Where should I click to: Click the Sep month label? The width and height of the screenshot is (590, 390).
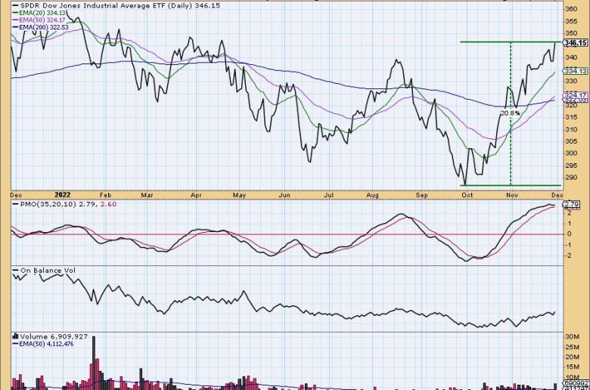coord(422,195)
